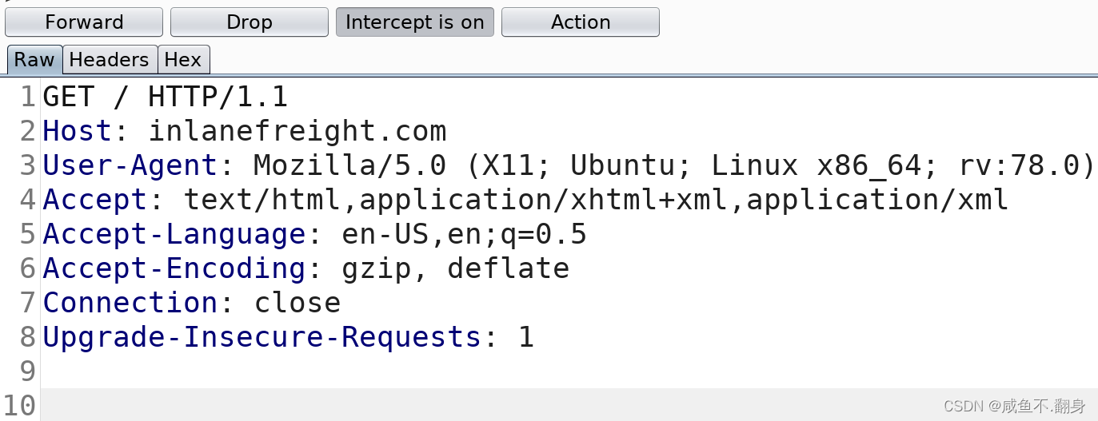The width and height of the screenshot is (1098, 421).
Task: Select the Hex tab
Action: coord(183,60)
